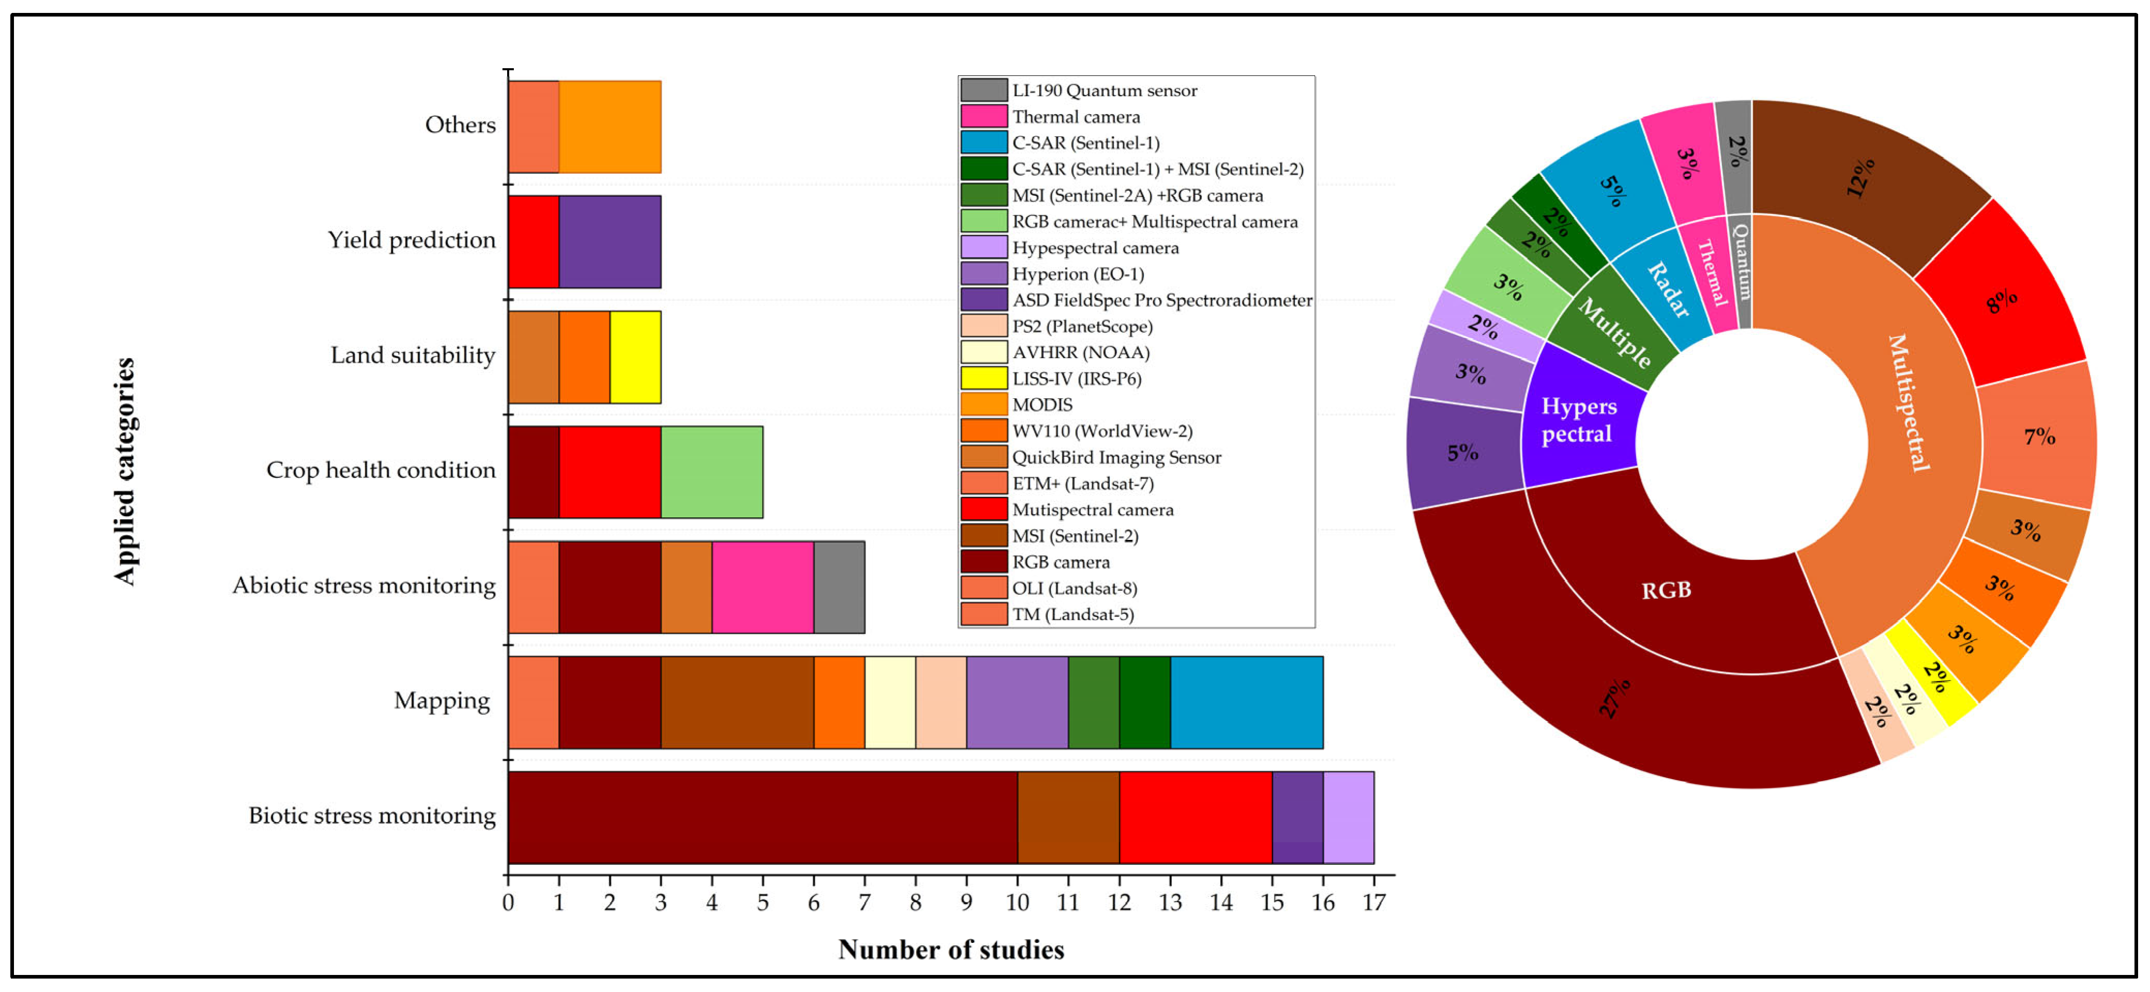Select the pink segment in Abiotic stress monitoring
Screen dimensions: 2150x992
763,587
